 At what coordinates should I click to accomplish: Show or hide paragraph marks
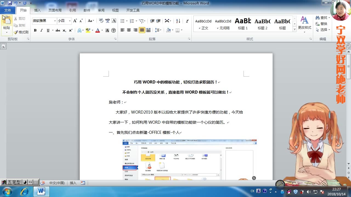coord(187,21)
